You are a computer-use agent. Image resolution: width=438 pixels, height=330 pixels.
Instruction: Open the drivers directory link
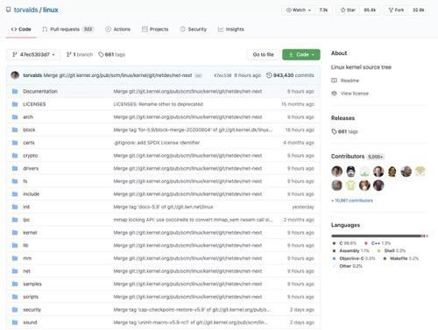pyautogui.click(x=31, y=168)
